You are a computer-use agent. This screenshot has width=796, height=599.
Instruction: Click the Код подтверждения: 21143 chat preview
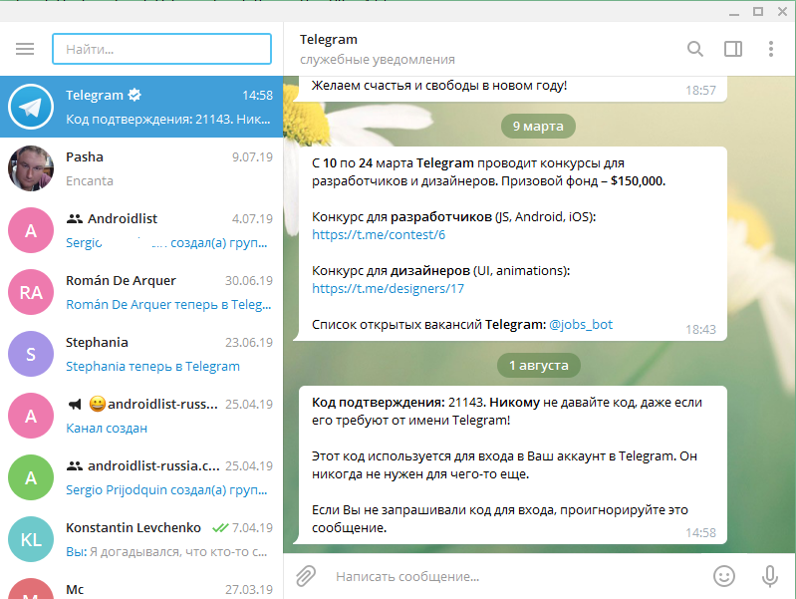coord(168,120)
